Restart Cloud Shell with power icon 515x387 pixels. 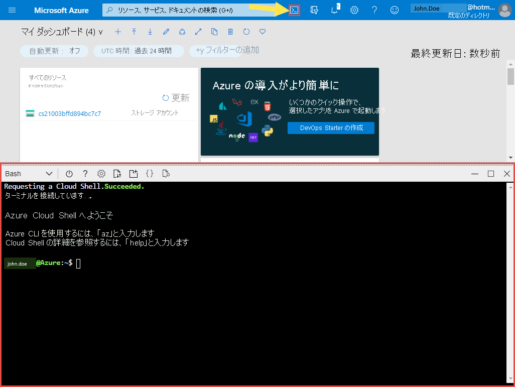pos(69,174)
